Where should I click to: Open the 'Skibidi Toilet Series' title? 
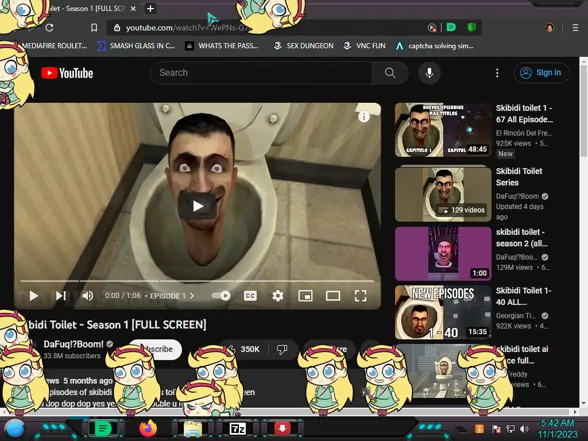tap(519, 177)
